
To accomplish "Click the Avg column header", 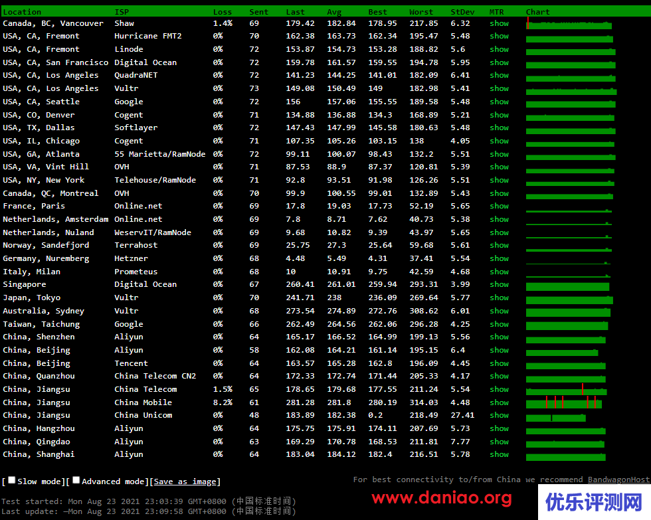I will (x=334, y=11).
